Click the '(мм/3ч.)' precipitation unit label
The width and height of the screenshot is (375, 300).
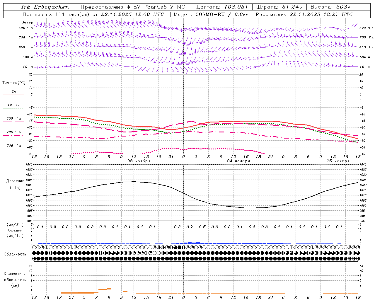coord(15,225)
